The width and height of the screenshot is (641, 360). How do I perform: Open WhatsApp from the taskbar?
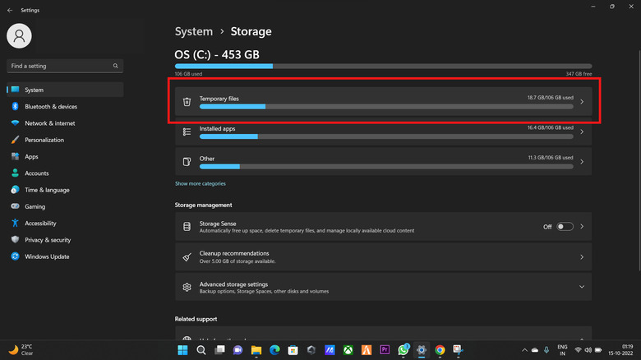click(404, 349)
